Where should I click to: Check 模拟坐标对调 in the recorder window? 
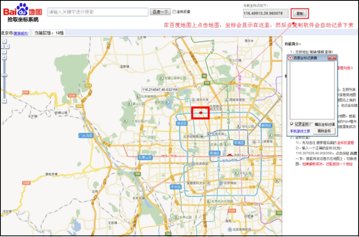(312, 124)
